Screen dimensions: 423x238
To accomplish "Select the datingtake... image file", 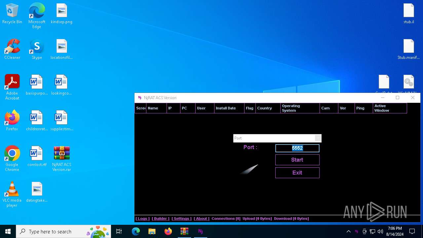I will tap(37, 192).
